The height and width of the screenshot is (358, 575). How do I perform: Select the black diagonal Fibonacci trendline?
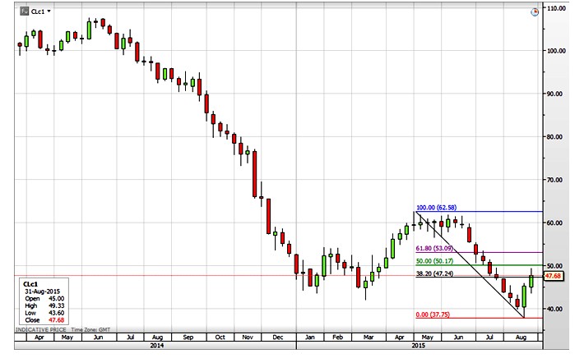(x=469, y=264)
